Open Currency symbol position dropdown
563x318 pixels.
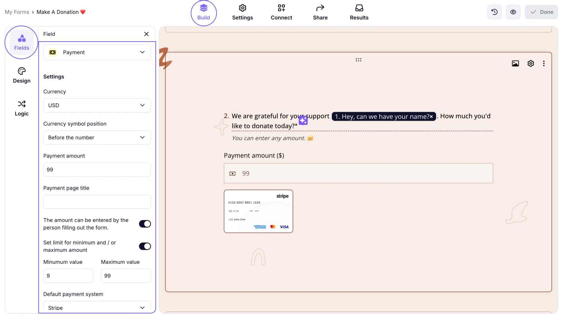pos(97,138)
